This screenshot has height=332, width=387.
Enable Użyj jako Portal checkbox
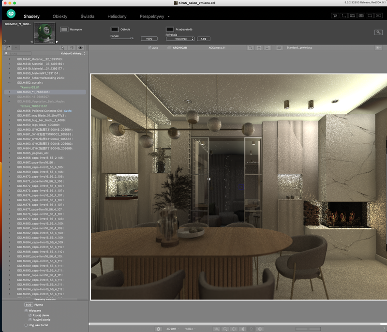click(x=26, y=325)
